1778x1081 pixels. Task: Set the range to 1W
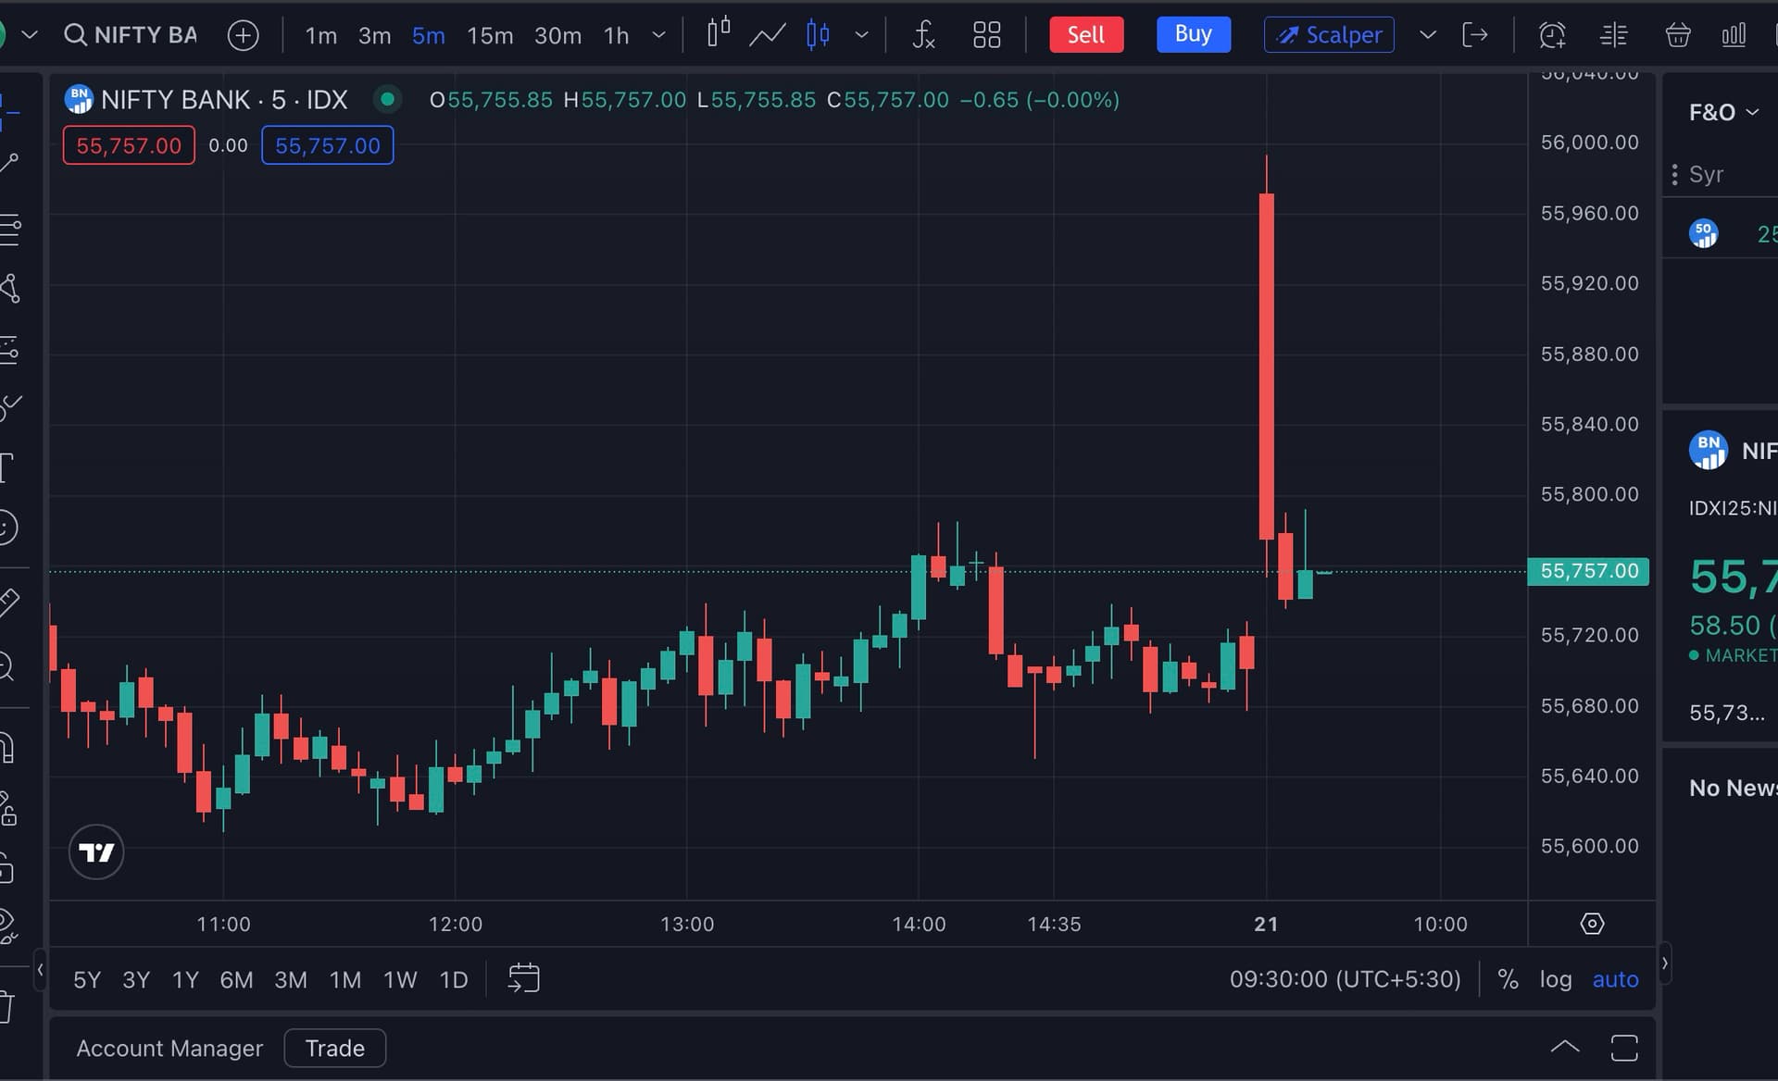pos(400,979)
